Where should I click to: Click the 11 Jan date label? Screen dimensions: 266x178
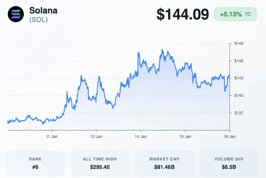[x=52, y=137]
